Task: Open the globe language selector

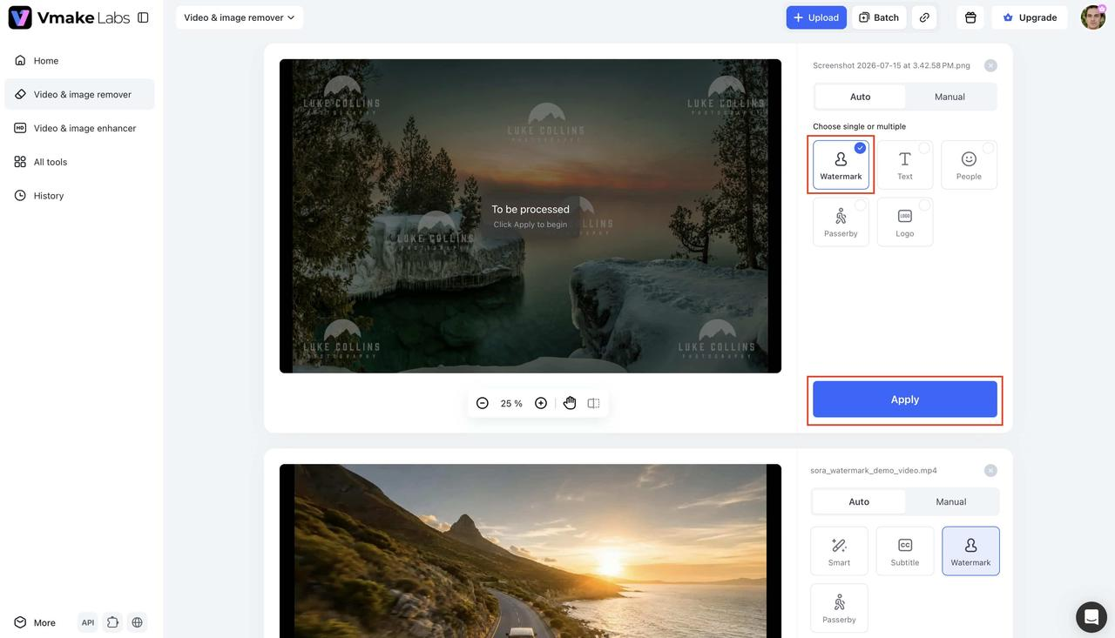Action: (137, 622)
